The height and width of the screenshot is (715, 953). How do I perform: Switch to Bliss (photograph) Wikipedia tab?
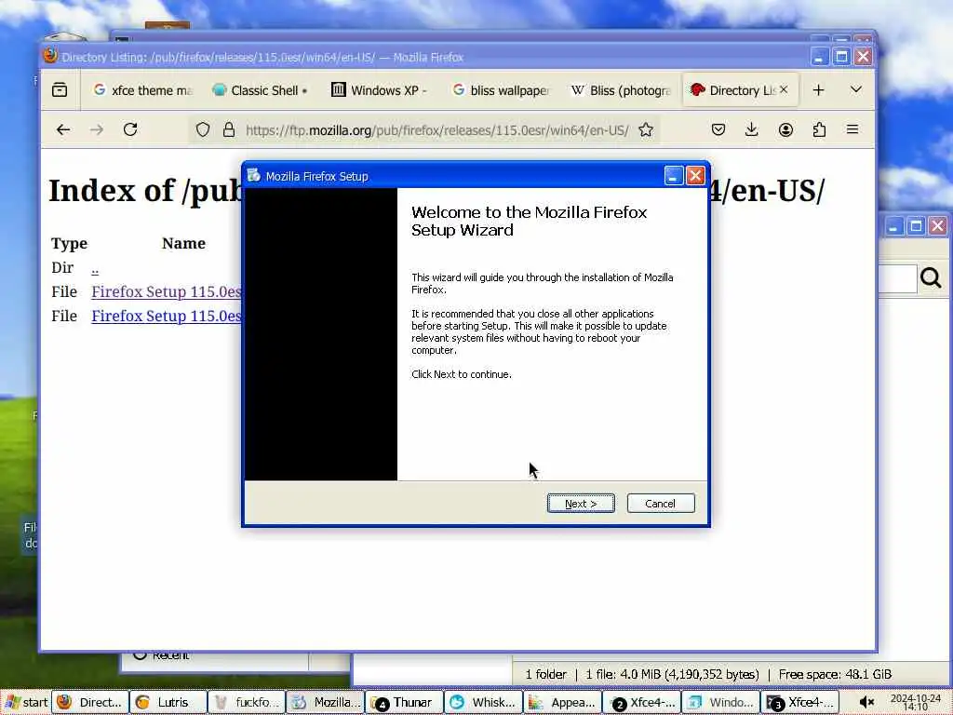point(620,90)
